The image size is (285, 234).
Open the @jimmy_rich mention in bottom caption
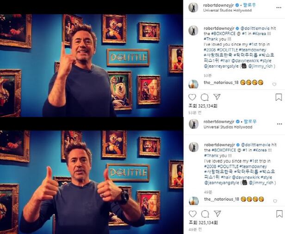coord(260,183)
